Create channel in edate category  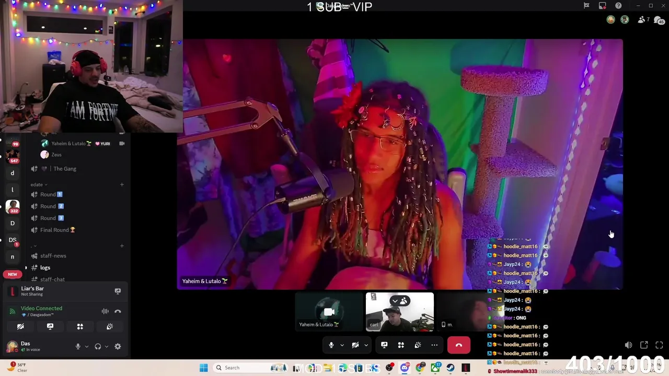(122, 184)
